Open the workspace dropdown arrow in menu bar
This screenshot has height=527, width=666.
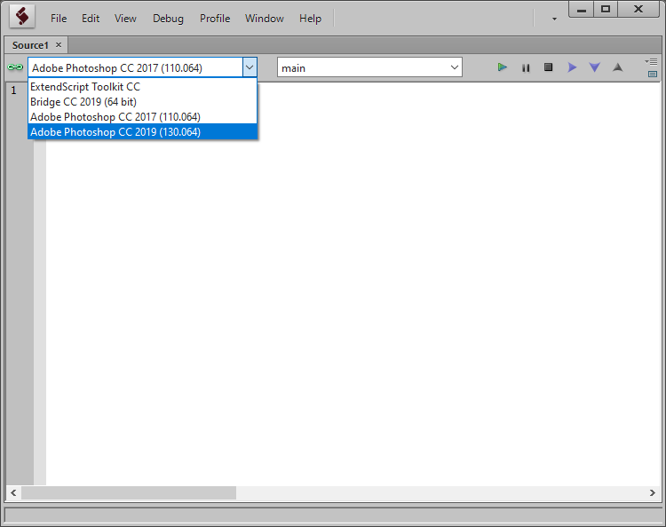554,19
